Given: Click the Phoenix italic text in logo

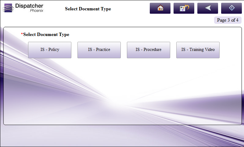Looking at the screenshot, I should pos(37,11).
